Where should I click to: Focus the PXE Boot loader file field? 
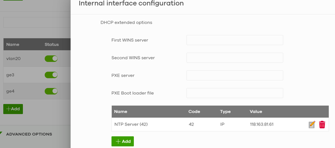(x=234, y=93)
